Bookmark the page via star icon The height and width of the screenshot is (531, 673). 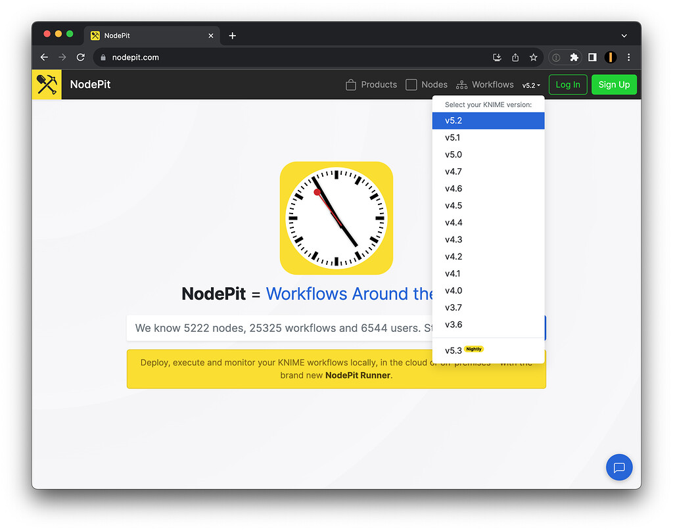tap(533, 57)
